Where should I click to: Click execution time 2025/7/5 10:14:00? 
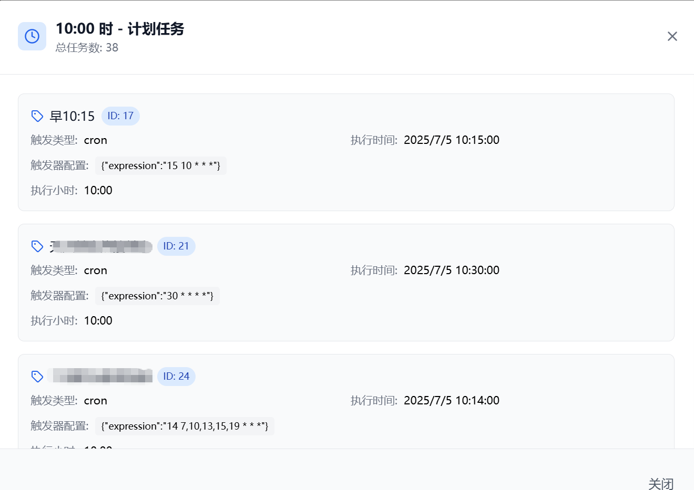452,401
